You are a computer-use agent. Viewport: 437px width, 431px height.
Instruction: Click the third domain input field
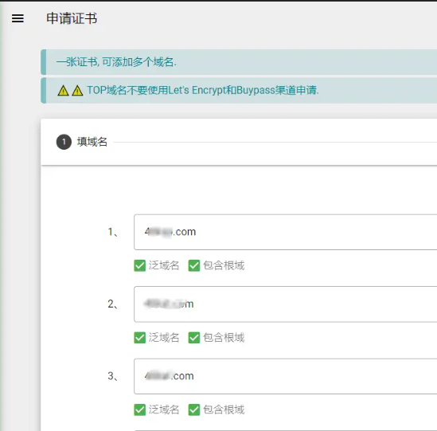click(286, 376)
